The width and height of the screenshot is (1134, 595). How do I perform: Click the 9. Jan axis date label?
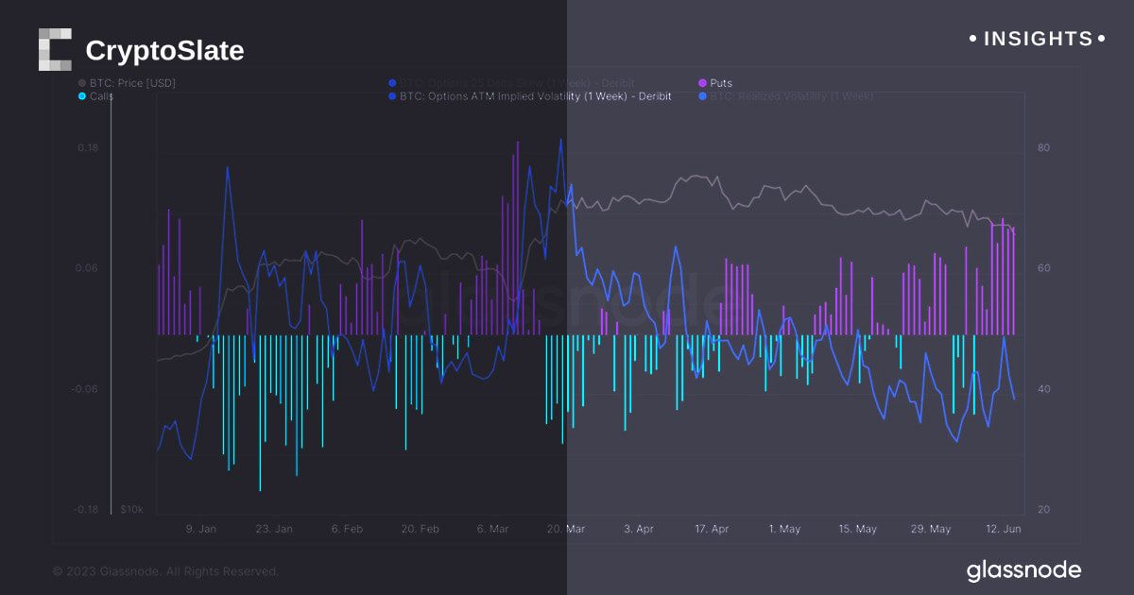pyautogui.click(x=200, y=529)
